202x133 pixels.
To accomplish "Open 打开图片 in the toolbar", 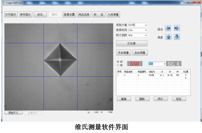I will click(11, 14).
